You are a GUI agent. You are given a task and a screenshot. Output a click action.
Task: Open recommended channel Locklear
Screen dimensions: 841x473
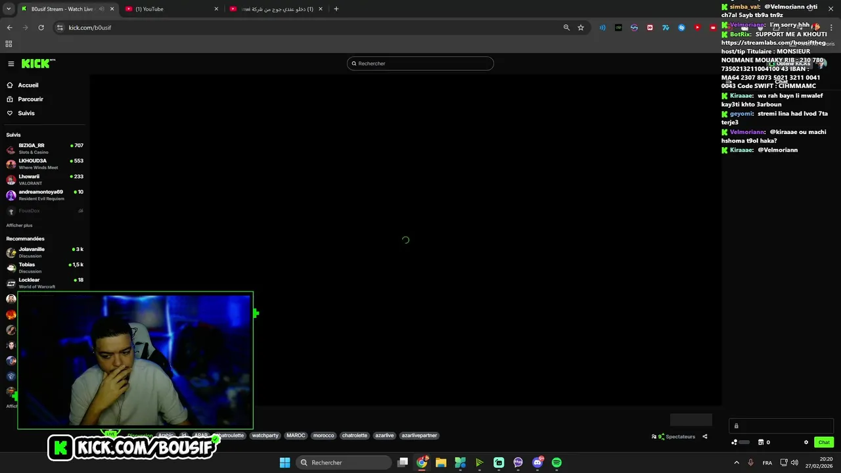45,283
